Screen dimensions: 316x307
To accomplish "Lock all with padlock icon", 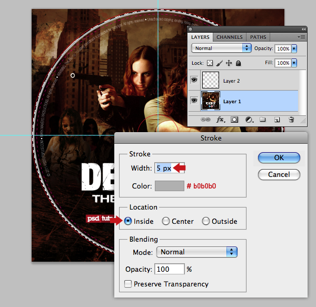I will [x=238, y=63].
